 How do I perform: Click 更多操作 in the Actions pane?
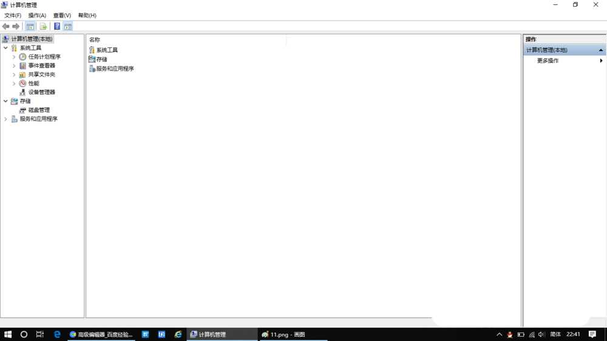click(x=548, y=61)
